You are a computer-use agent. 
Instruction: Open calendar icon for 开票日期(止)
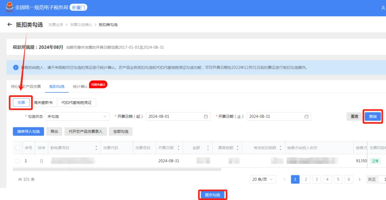pyautogui.click(x=307, y=117)
